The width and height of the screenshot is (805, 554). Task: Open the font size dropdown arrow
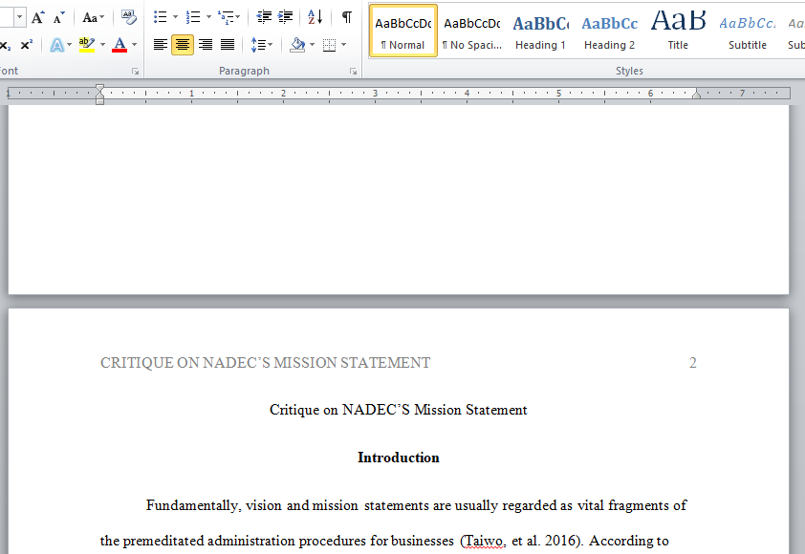click(19, 17)
